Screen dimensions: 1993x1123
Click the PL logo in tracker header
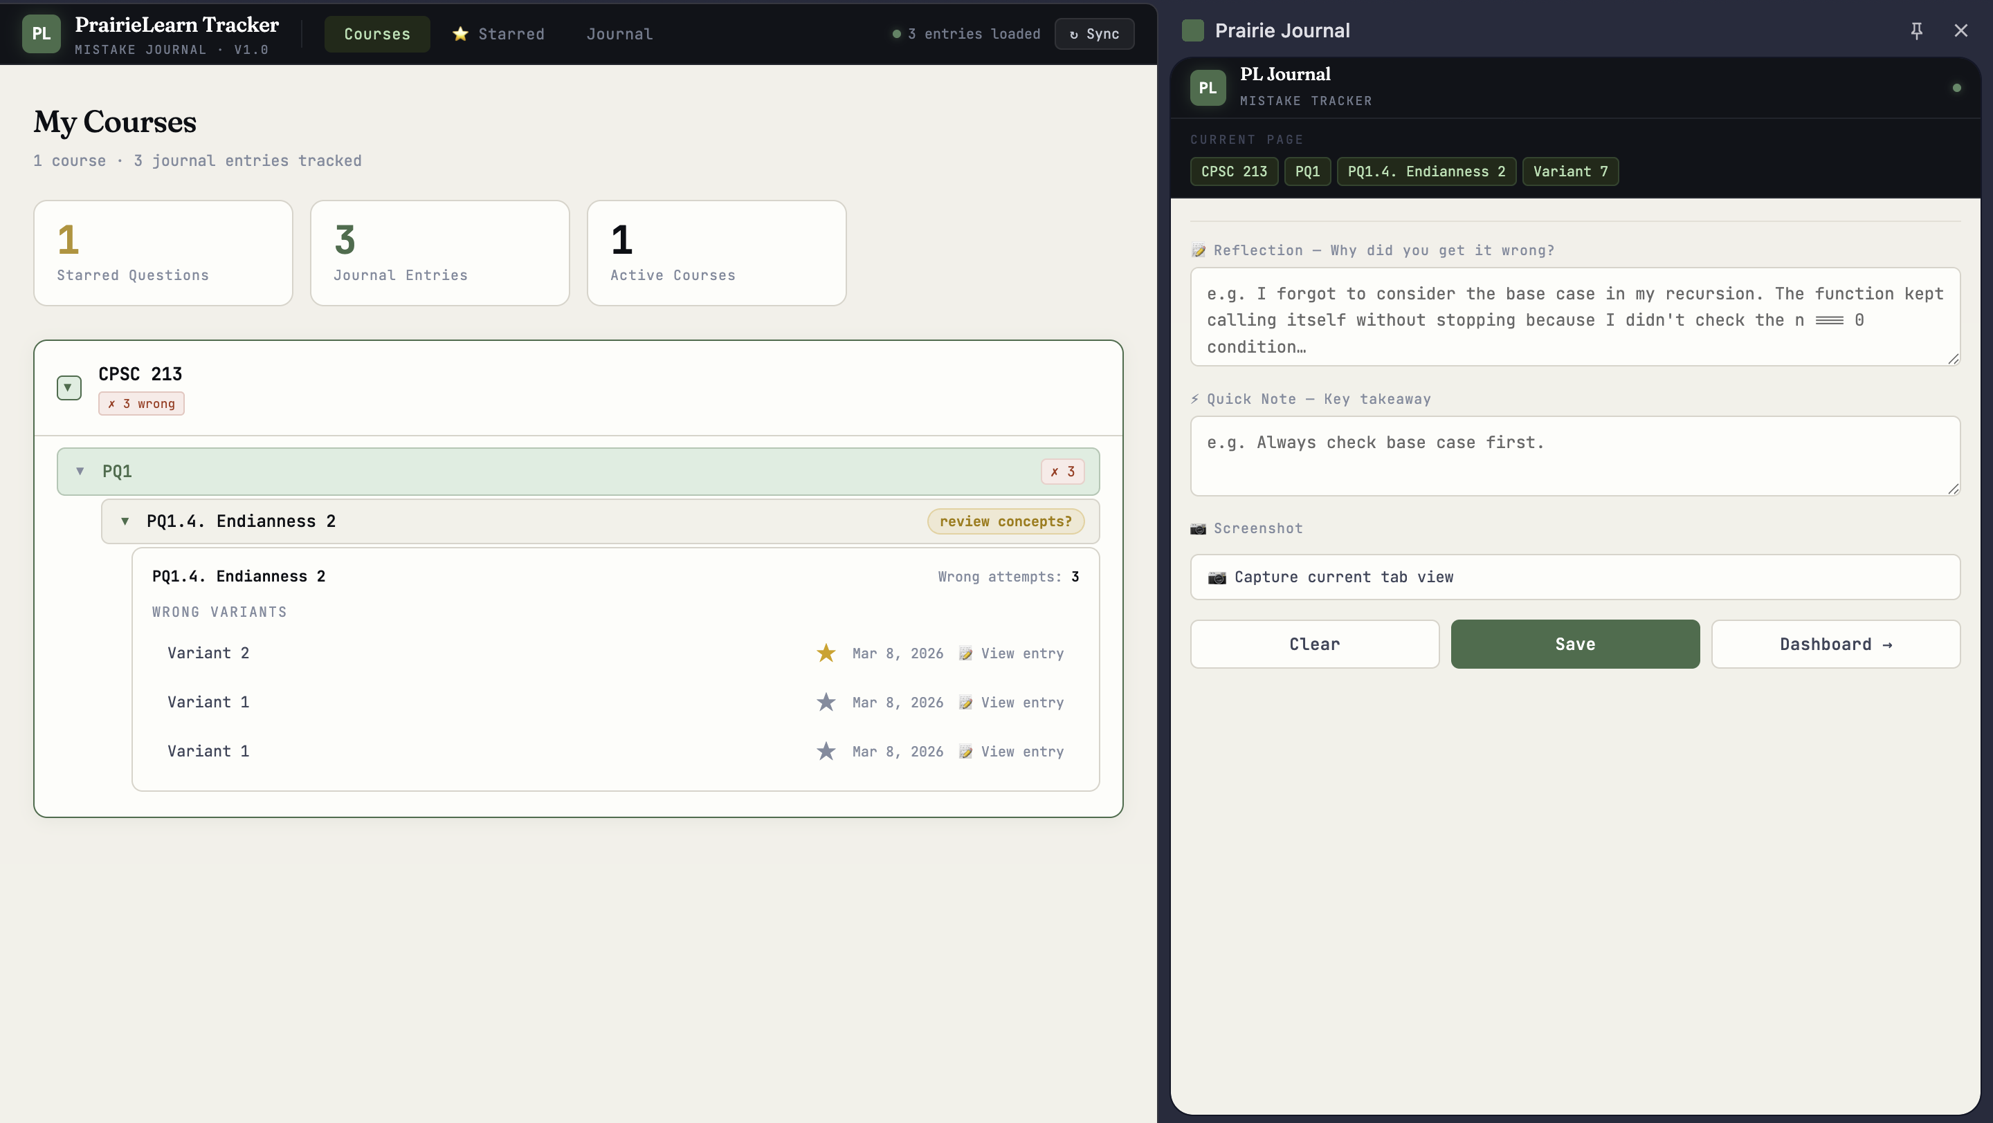click(41, 34)
